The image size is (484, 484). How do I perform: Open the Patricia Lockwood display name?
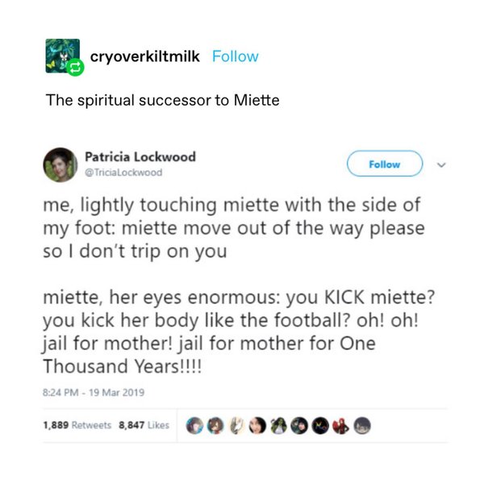point(140,156)
